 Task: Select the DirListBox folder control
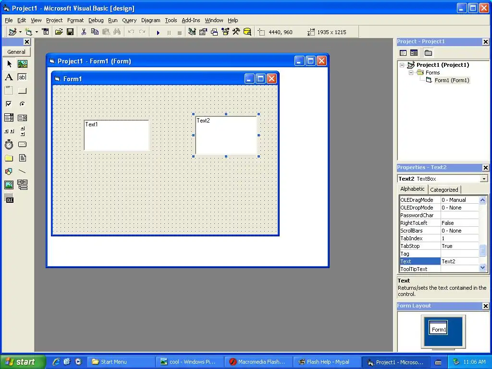(x=9, y=158)
